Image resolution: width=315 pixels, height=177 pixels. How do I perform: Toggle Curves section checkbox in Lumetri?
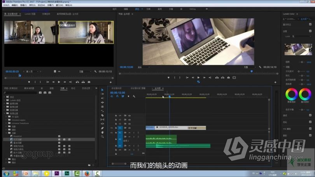coord(310,115)
